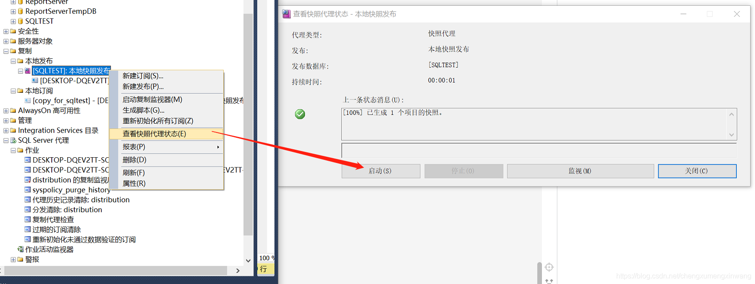Click the syspolicy_purge_history job icon
Screen dimensions: 755x284
(x=28, y=190)
